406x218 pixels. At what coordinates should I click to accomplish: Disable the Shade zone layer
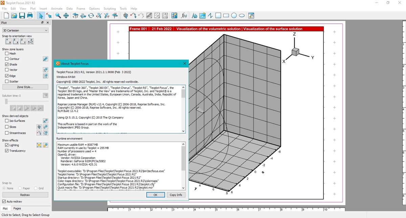pos(7,64)
